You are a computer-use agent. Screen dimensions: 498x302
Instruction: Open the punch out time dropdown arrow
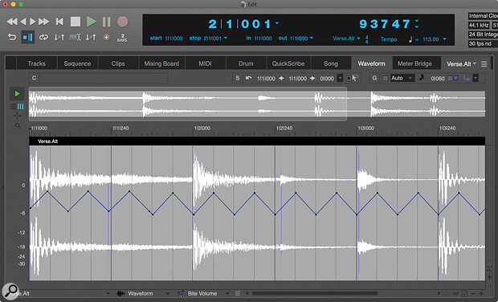(312, 38)
